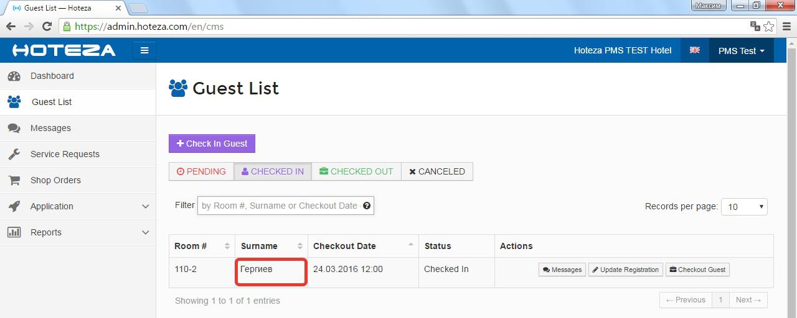Click the filter help question mark icon
797x318 pixels.
pos(367,206)
